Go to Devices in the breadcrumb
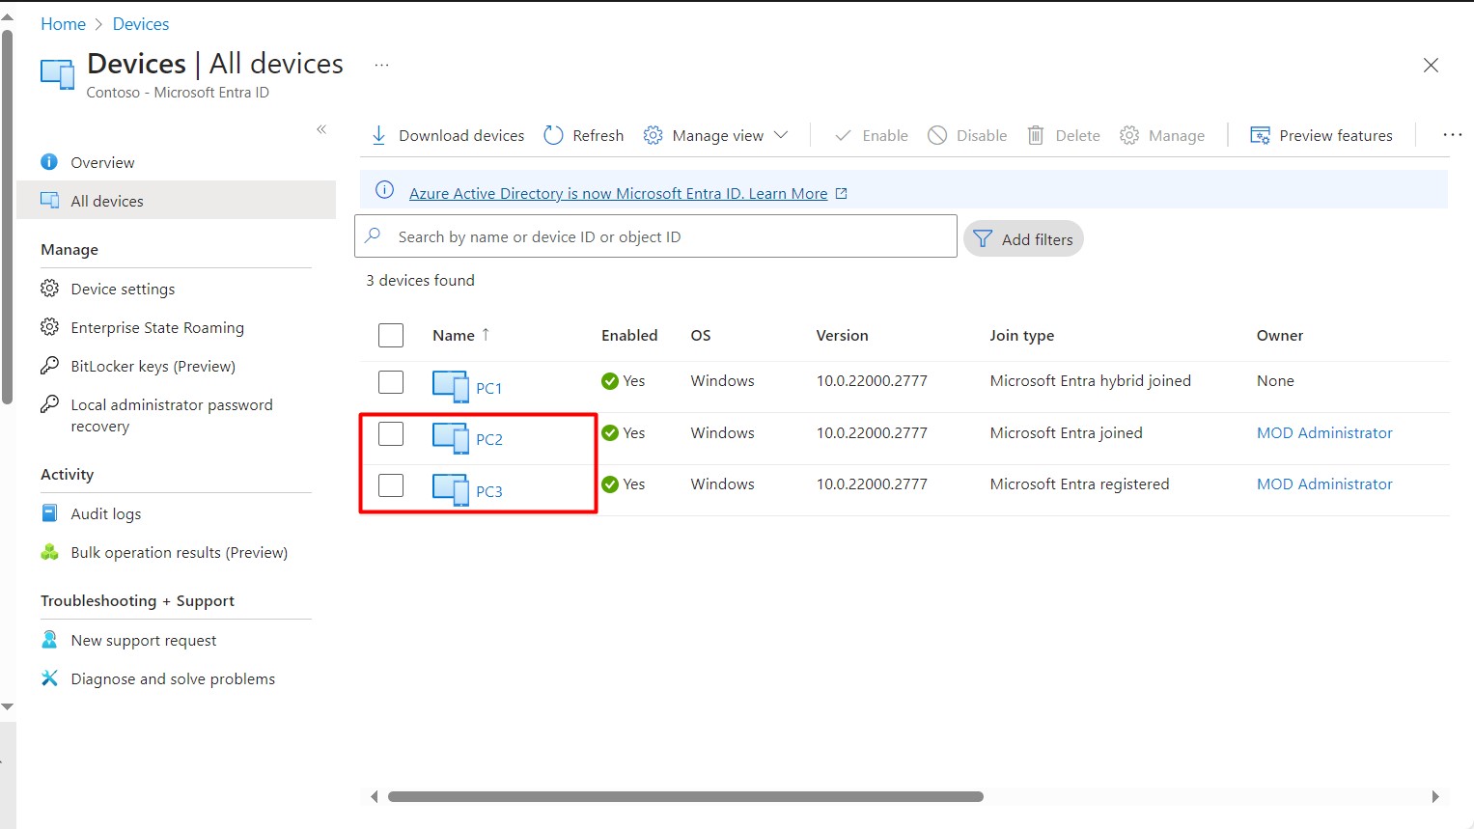Screen dimensions: 1474x829 pos(141,24)
